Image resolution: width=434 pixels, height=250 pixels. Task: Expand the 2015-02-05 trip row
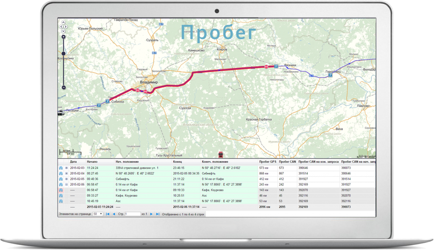point(67,179)
